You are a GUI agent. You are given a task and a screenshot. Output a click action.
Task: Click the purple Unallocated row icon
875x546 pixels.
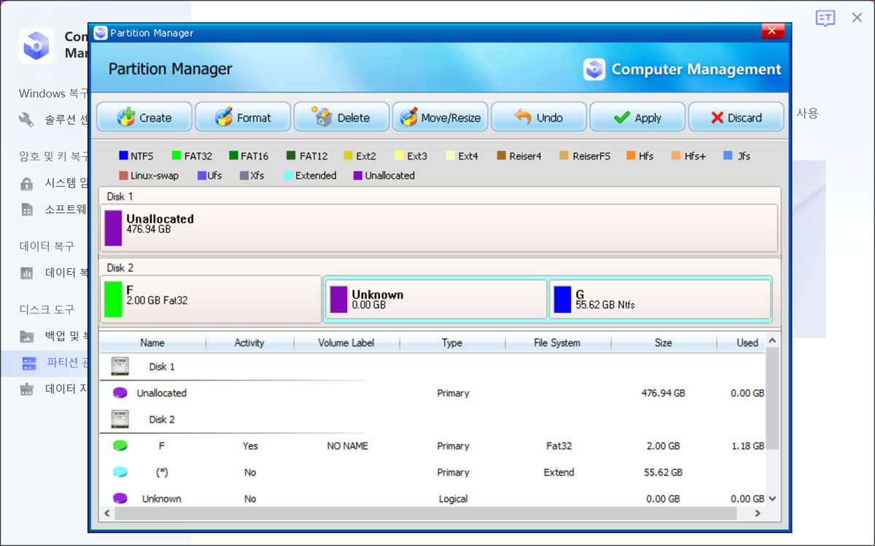(120, 393)
